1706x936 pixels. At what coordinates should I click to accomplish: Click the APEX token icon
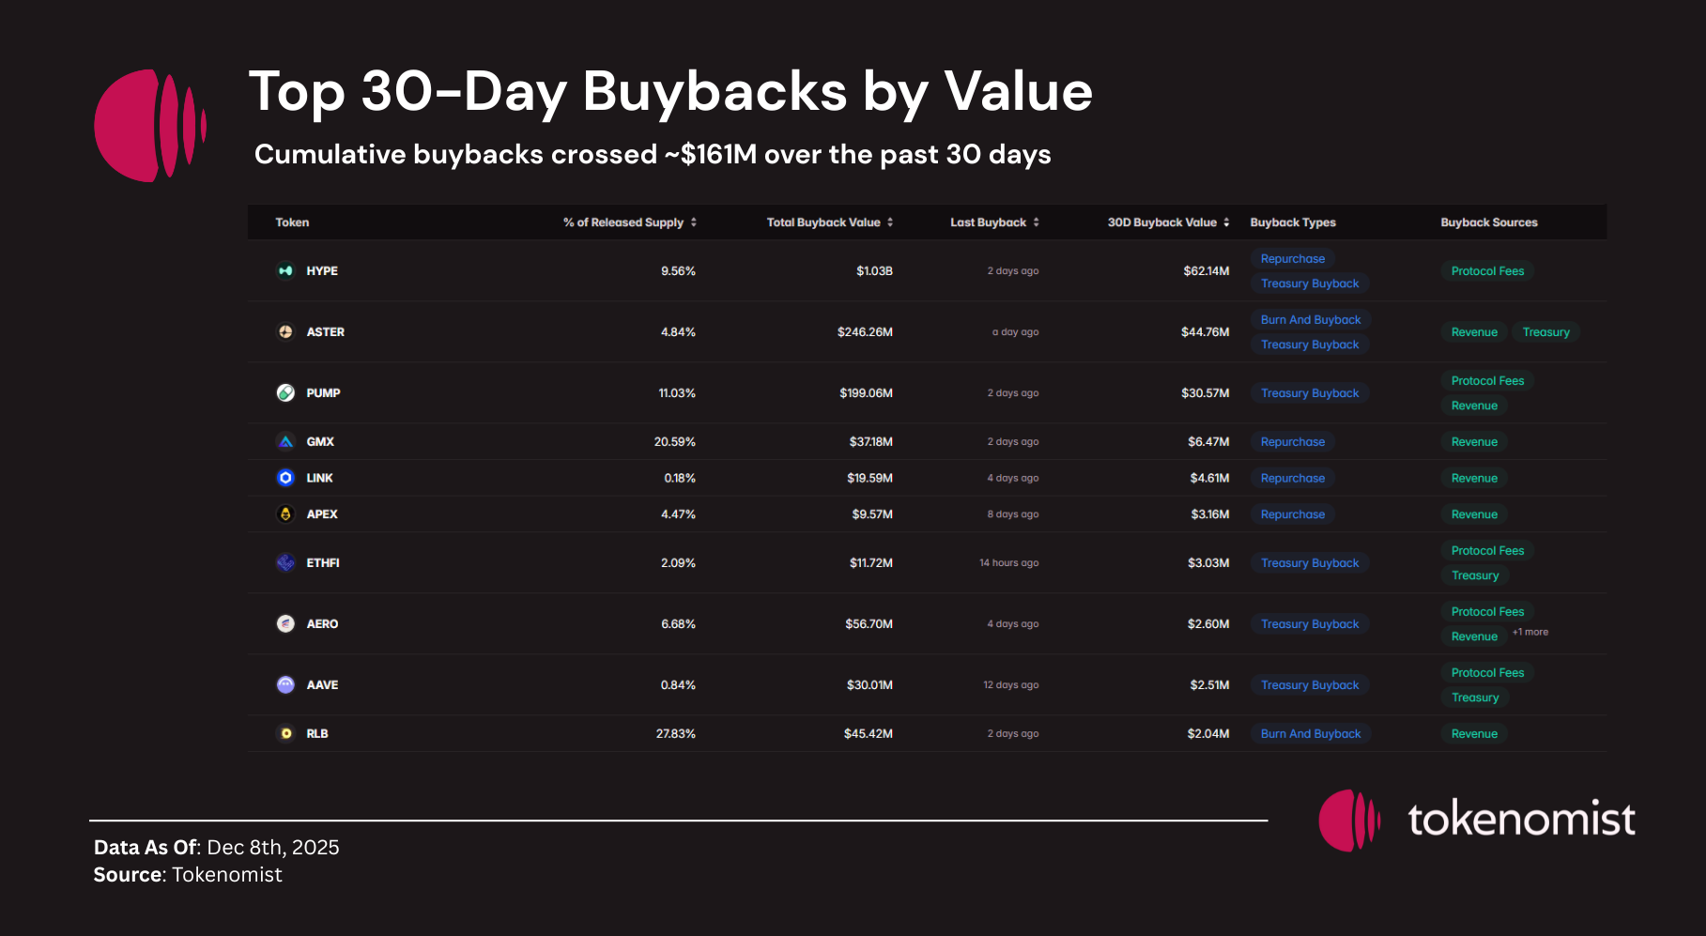point(285,514)
